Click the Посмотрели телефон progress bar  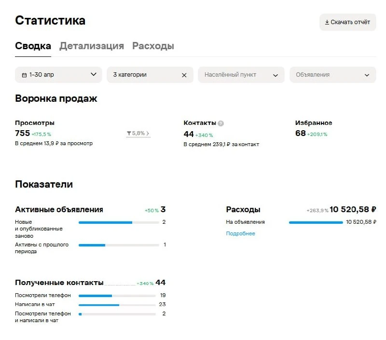click(117, 296)
